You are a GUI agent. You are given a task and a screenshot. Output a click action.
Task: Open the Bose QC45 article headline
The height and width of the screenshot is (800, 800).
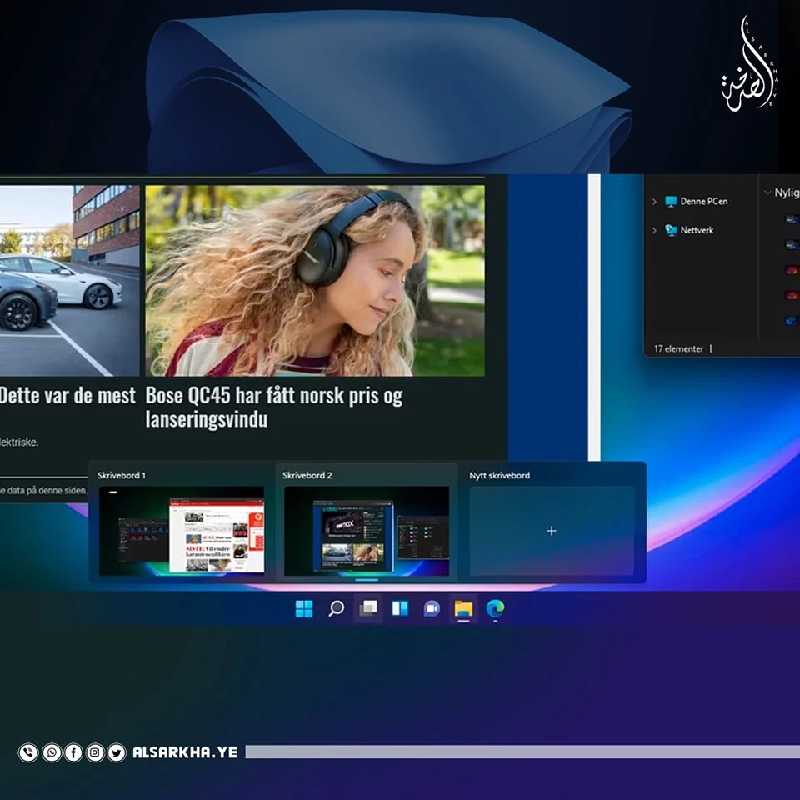click(273, 407)
